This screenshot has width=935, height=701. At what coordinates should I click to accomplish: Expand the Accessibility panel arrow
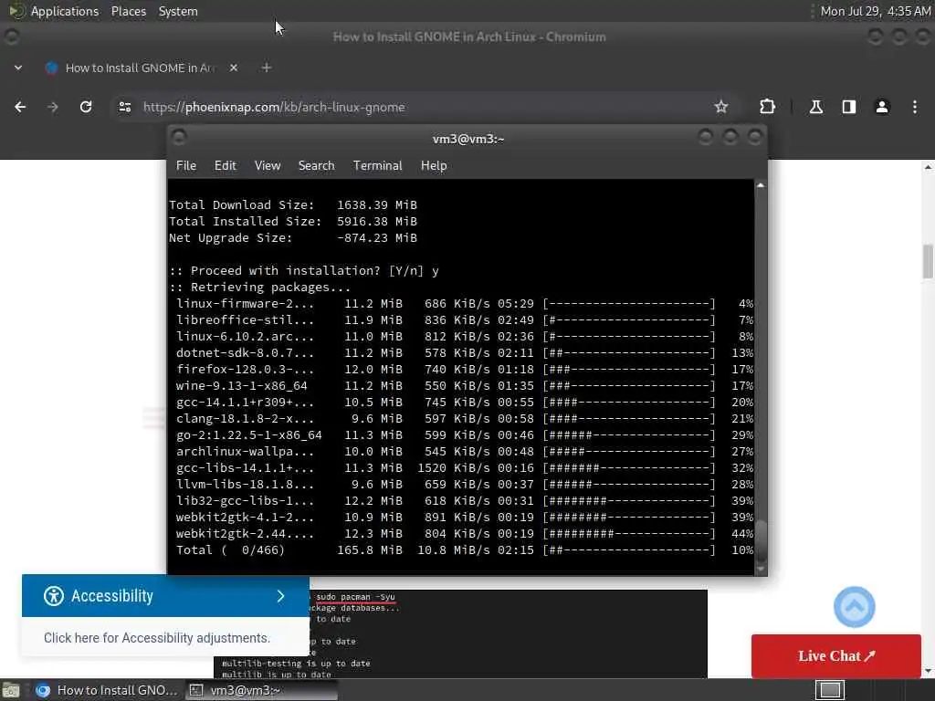pyautogui.click(x=281, y=596)
